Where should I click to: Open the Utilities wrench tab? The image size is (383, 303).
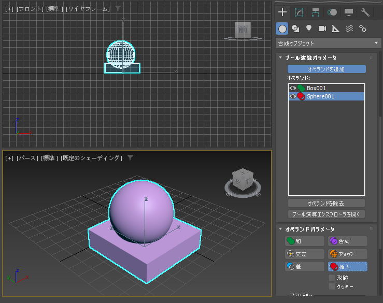365,12
